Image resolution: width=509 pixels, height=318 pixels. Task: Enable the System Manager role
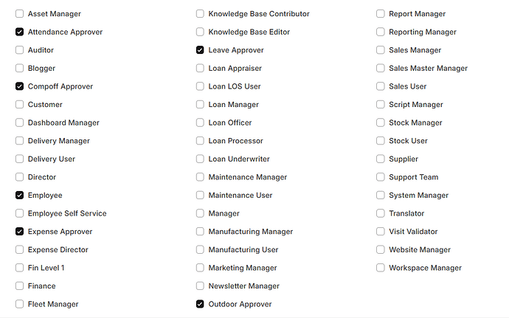pos(381,196)
